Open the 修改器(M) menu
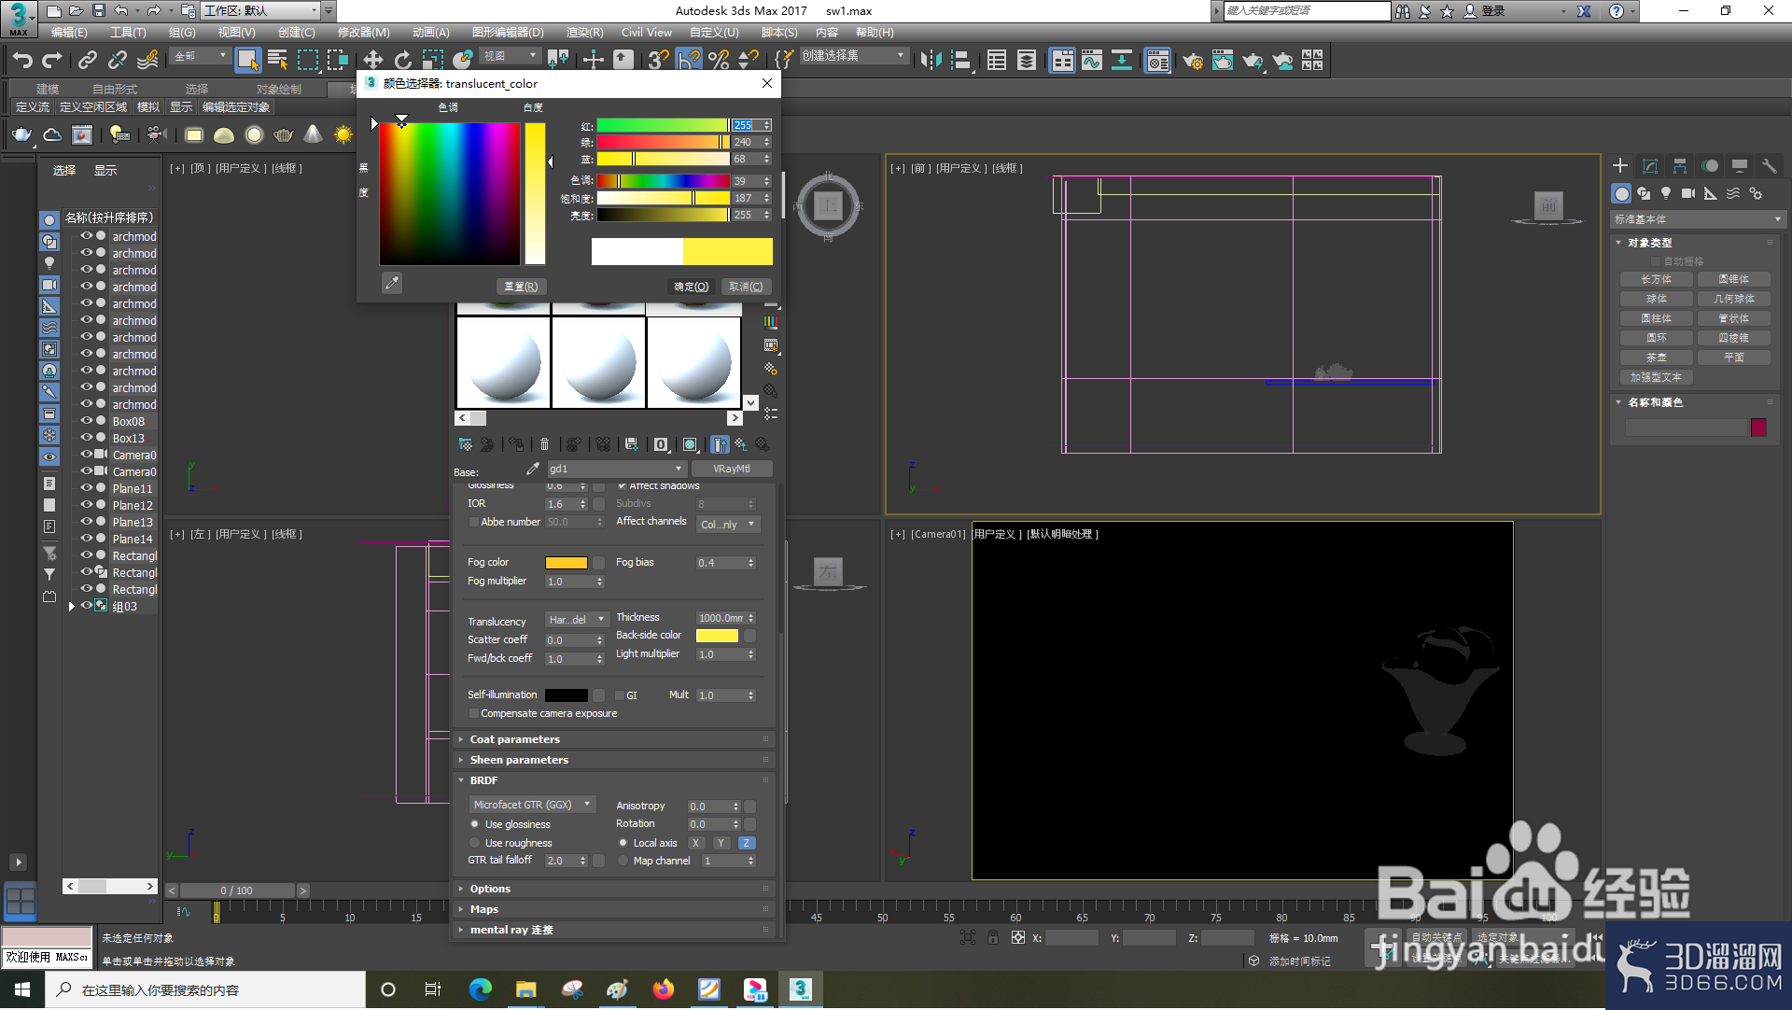1792x1010 pixels. (x=363, y=32)
